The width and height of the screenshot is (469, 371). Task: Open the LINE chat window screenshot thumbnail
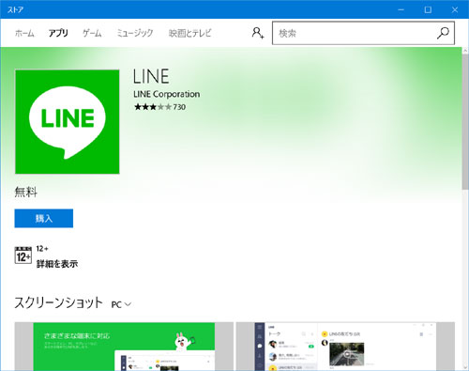[345, 347]
